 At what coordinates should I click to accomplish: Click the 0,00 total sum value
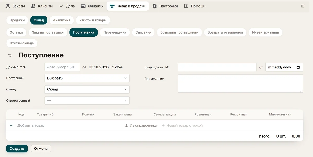click(x=296, y=136)
